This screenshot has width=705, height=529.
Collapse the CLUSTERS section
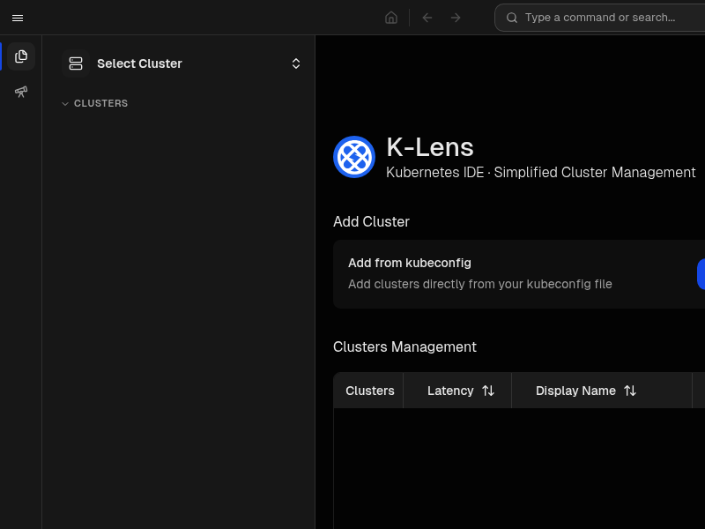95,103
